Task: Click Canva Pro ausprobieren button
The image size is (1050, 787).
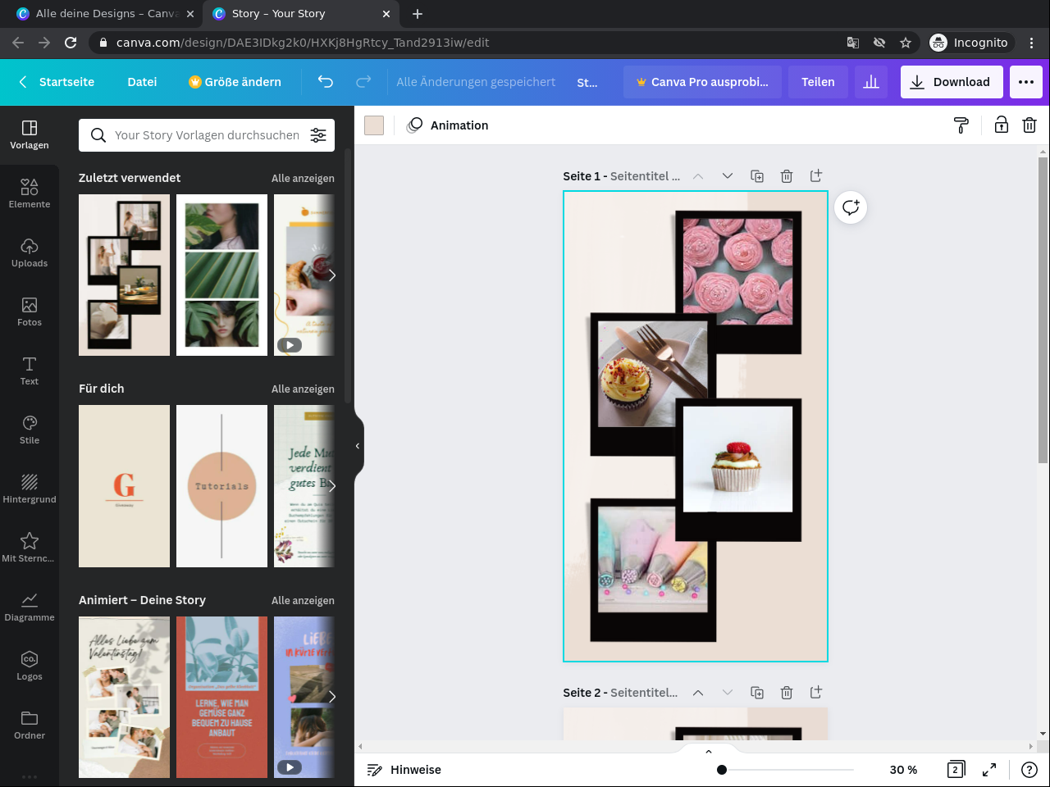Action: pos(702,82)
